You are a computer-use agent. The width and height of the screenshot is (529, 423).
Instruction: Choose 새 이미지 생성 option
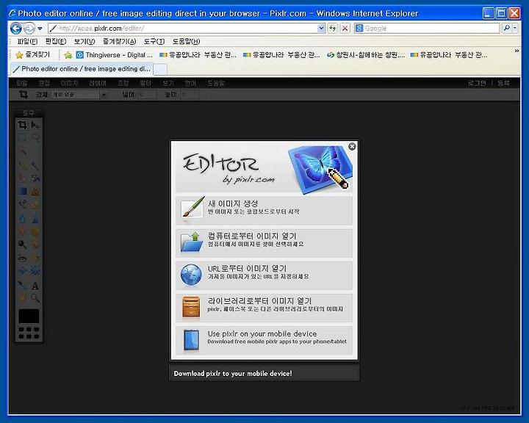[264, 210]
